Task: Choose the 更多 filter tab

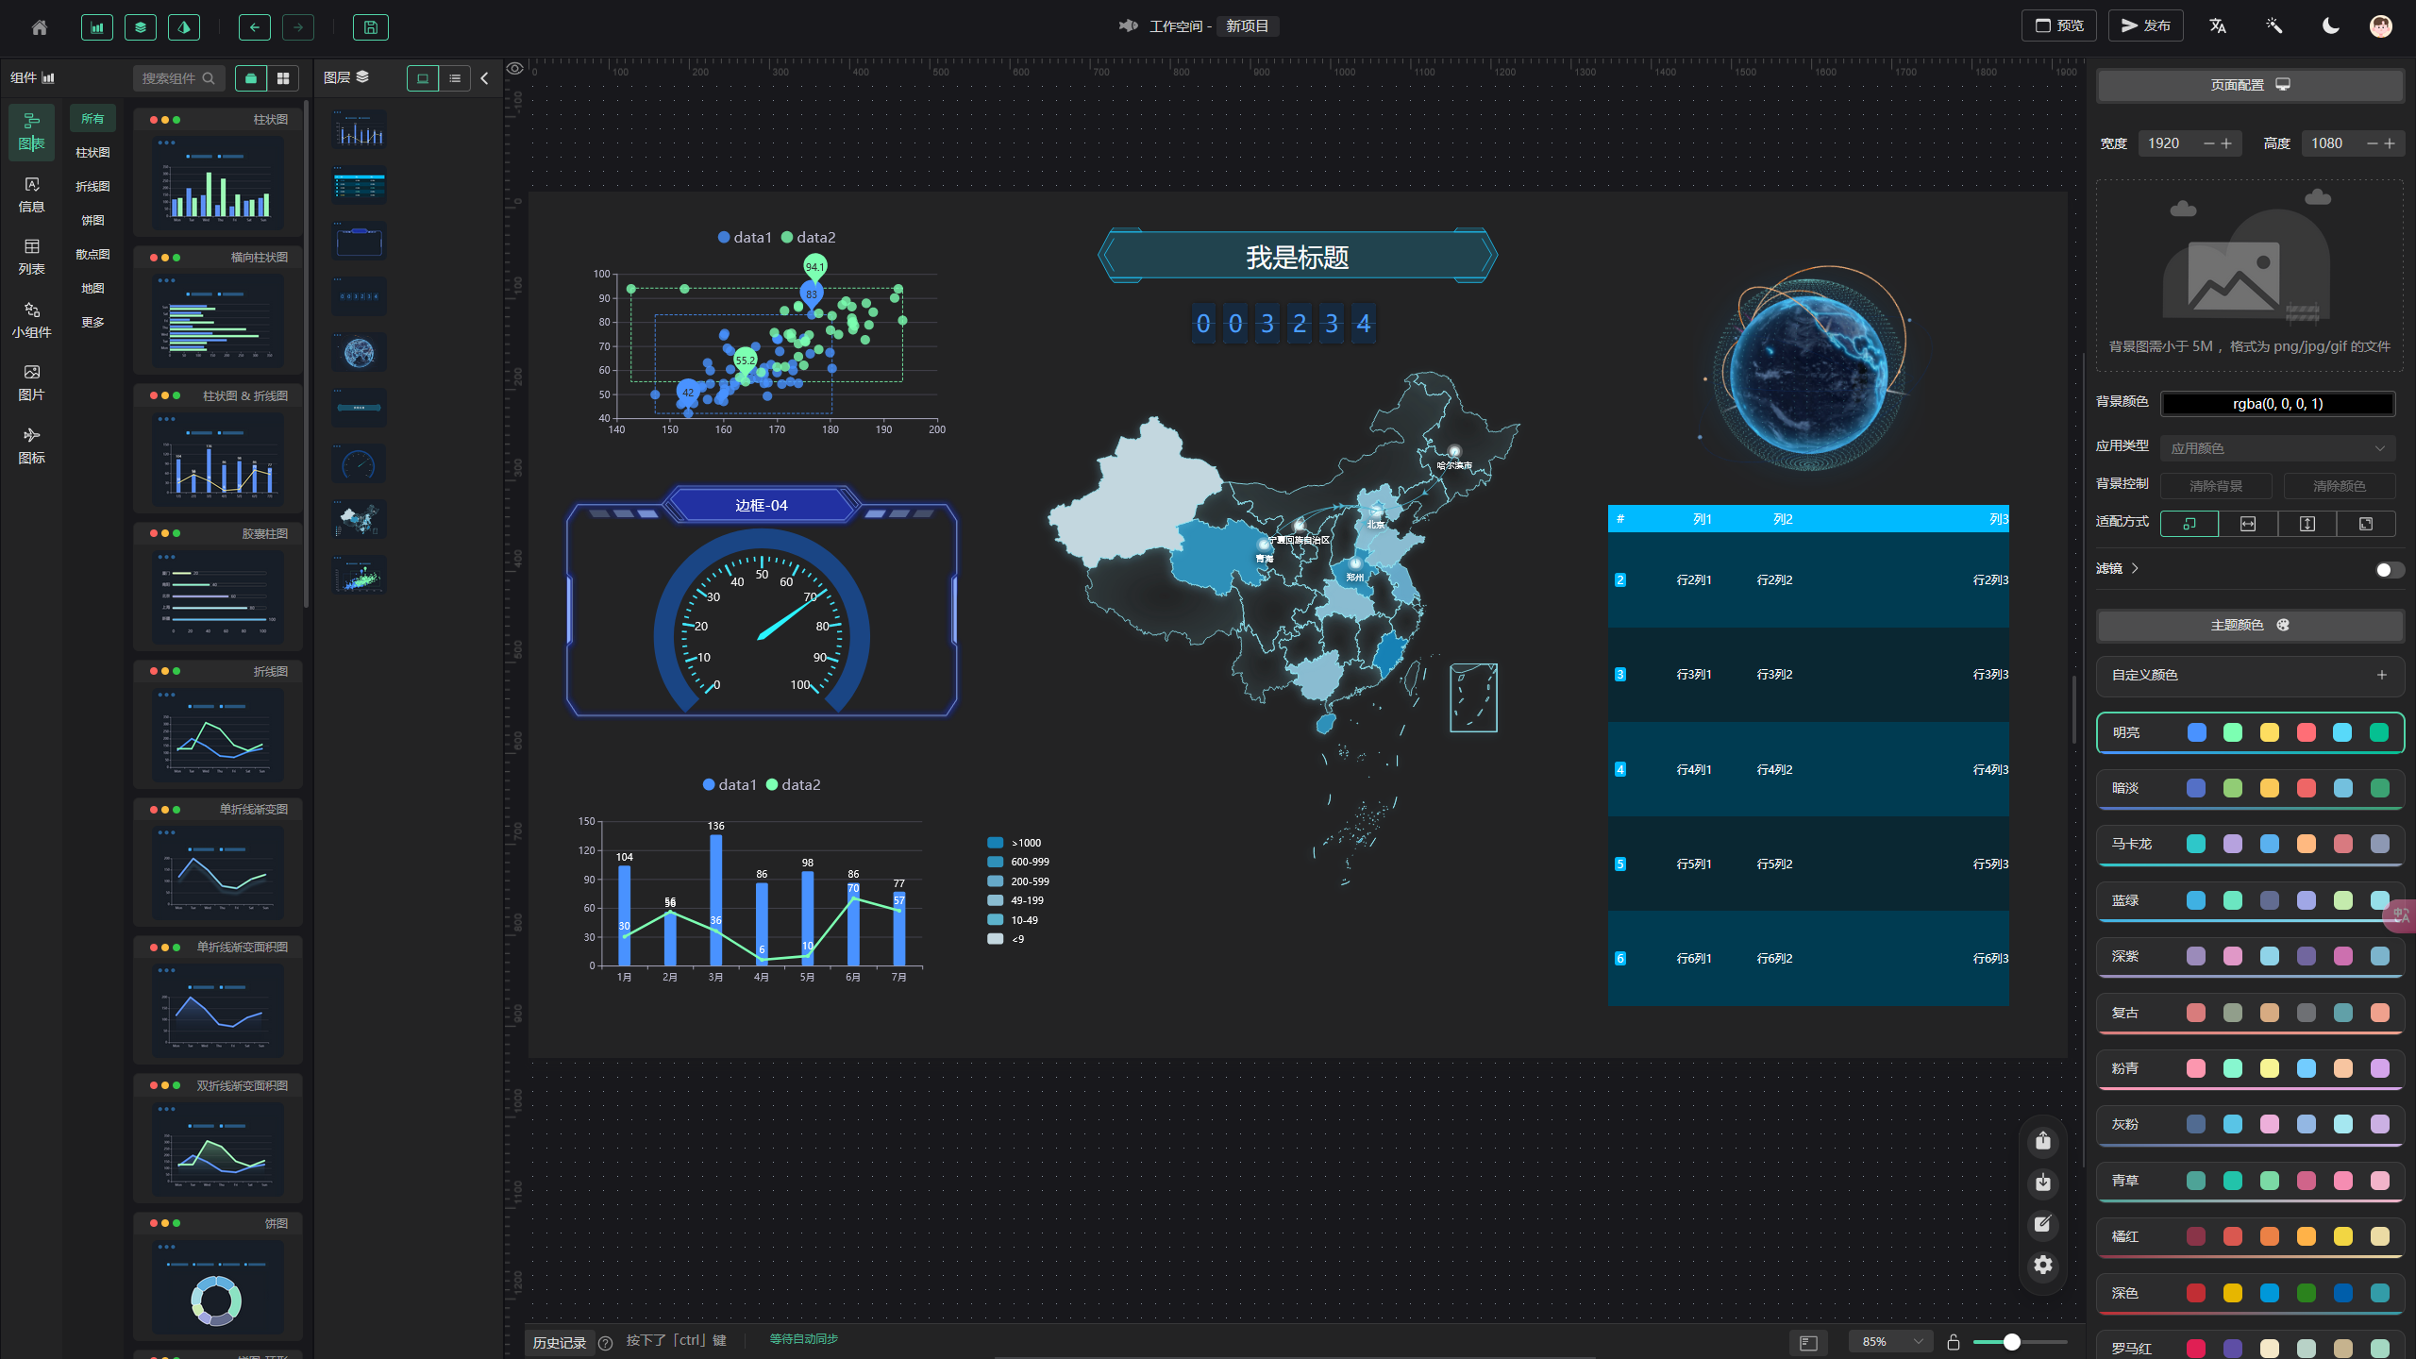Action: pyautogui.click(x=92, y=322)
